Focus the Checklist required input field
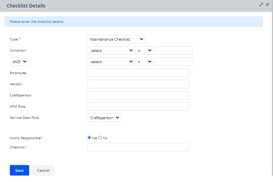This screenshot has width=273, height=182. coord(138,147)
